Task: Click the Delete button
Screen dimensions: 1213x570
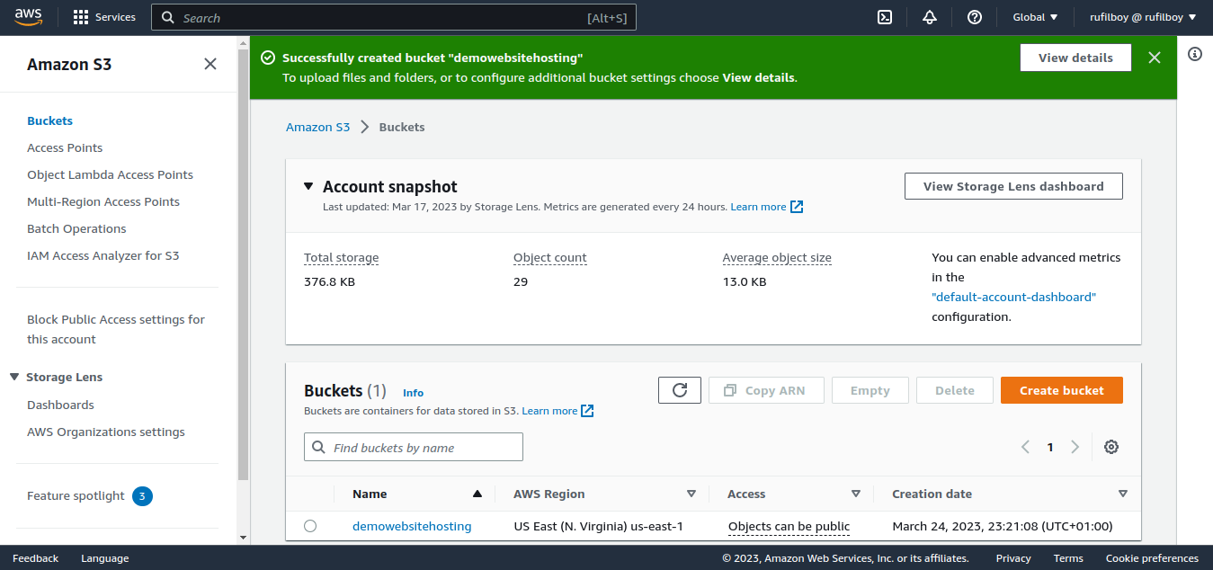Action: (955, 390)
